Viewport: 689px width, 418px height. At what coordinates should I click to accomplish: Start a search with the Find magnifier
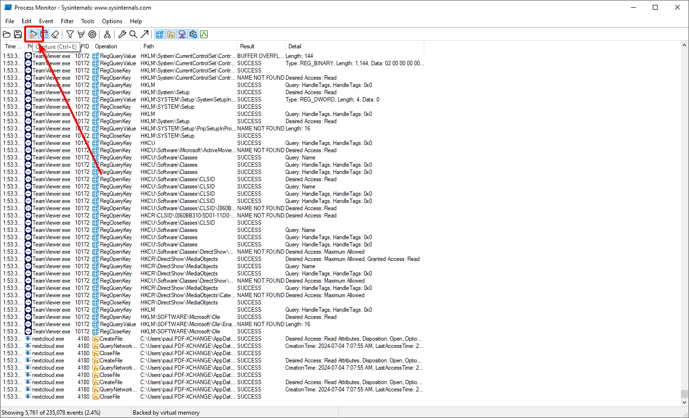coord(133,34)
